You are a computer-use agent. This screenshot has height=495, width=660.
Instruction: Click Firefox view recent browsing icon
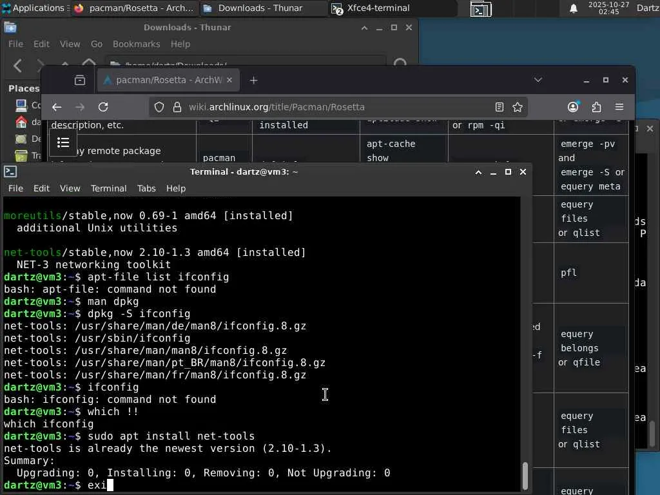[x=80, y=80]
